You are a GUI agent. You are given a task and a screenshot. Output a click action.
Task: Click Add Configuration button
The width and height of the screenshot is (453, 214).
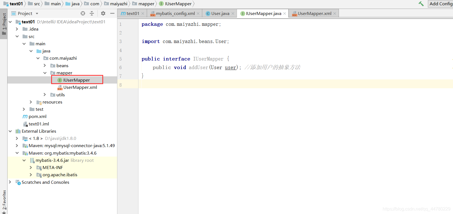(x=441, y=4)
